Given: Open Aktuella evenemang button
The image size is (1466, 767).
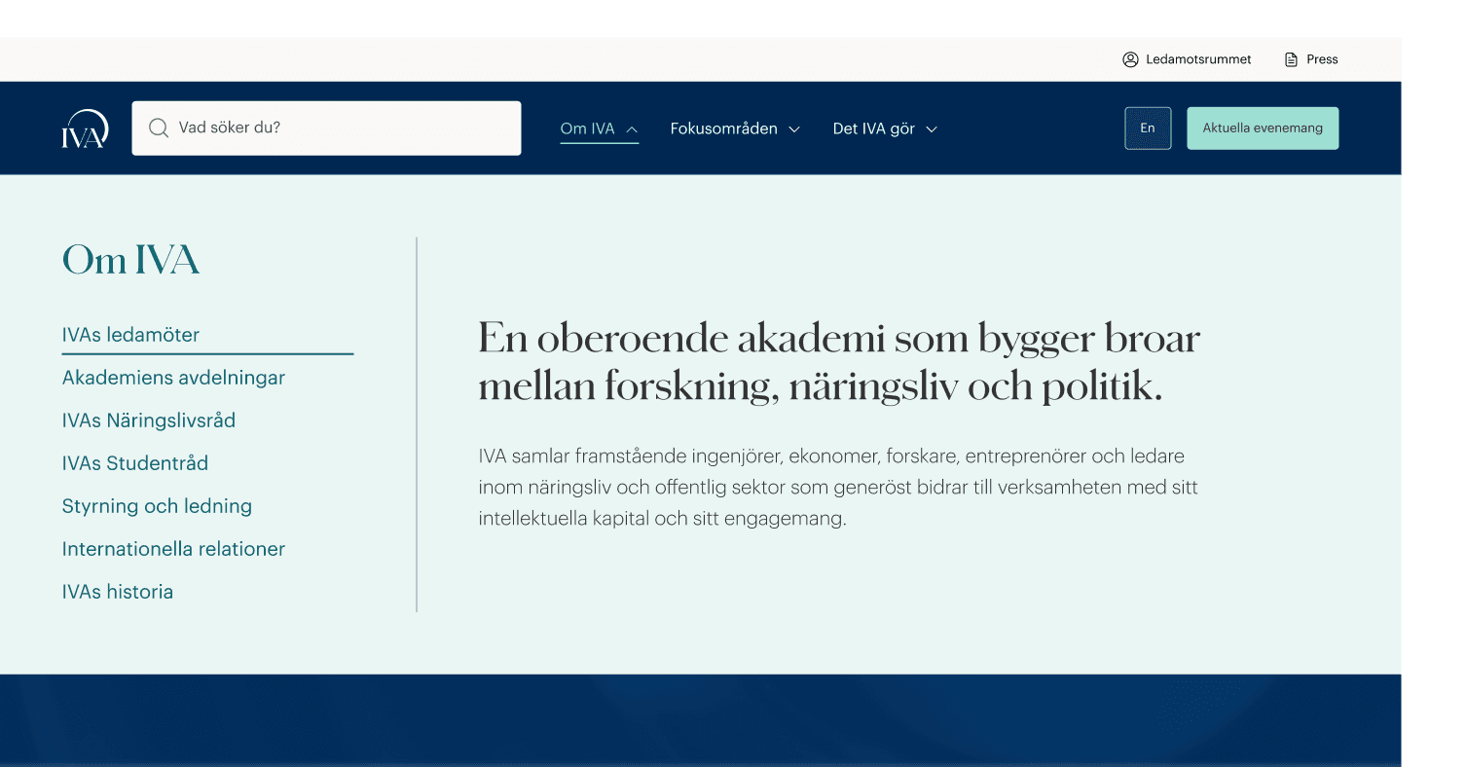Looking at the screenshot, I should (1263, 128).
